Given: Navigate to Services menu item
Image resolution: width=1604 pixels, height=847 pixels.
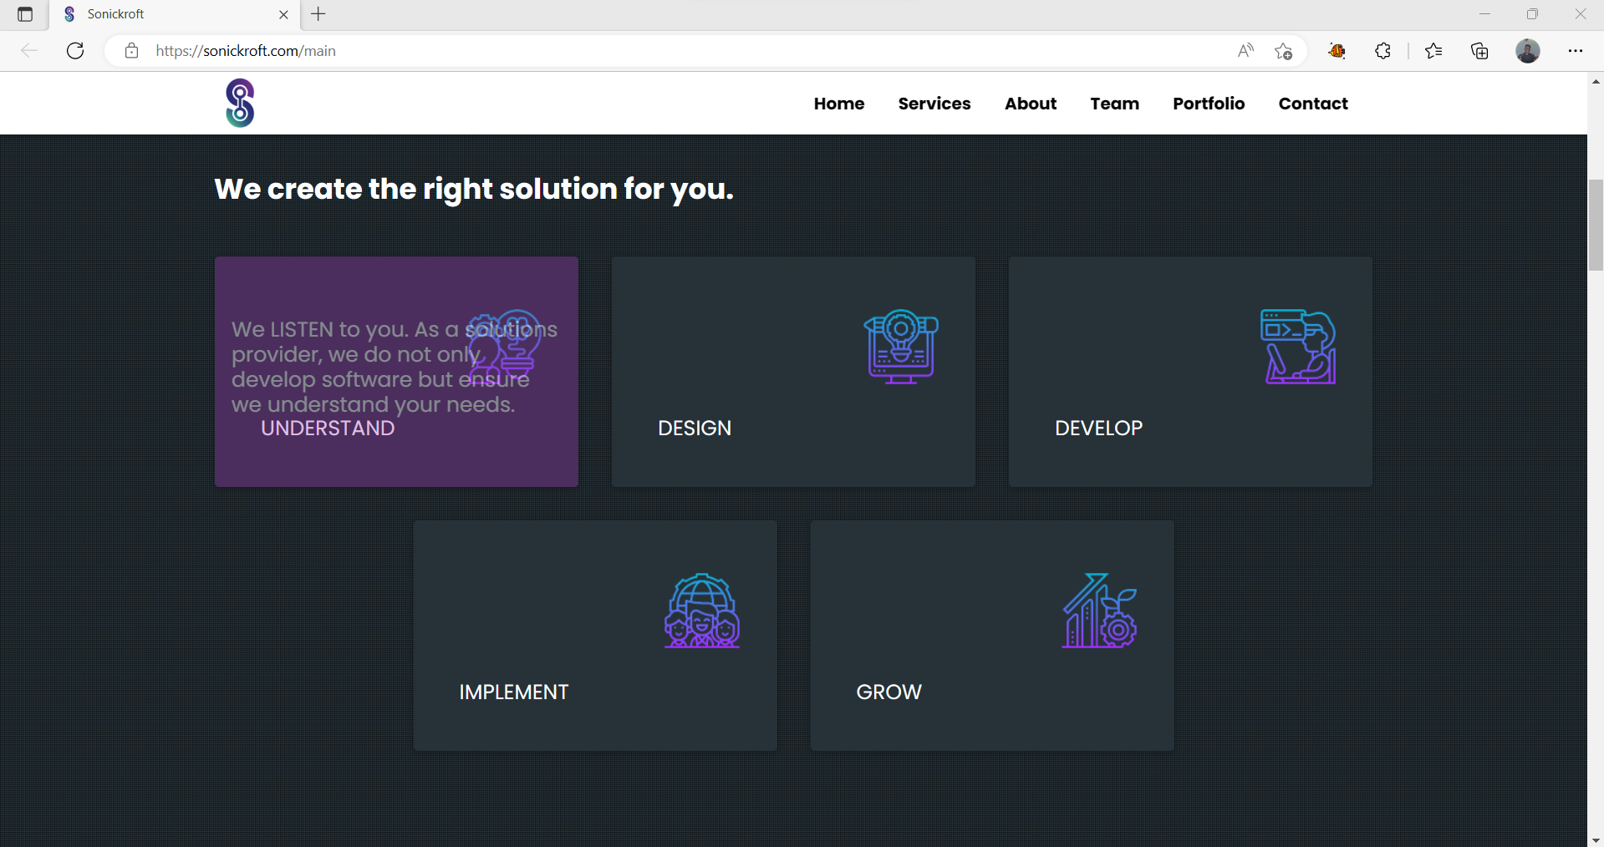Looking at the screenshot, I should click(x=934, y=104).
